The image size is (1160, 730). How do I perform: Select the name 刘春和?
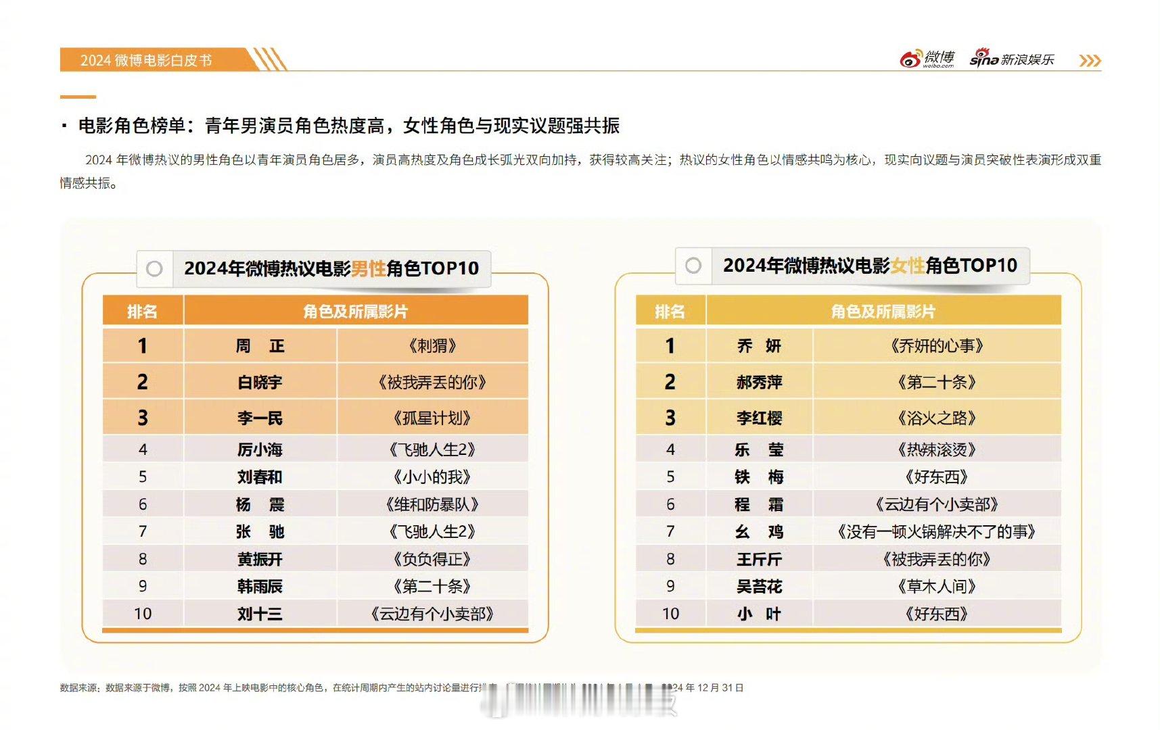coord(260,477)
